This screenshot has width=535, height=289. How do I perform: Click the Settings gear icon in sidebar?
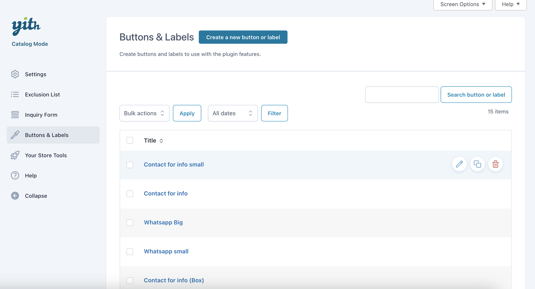click(15, 74)
